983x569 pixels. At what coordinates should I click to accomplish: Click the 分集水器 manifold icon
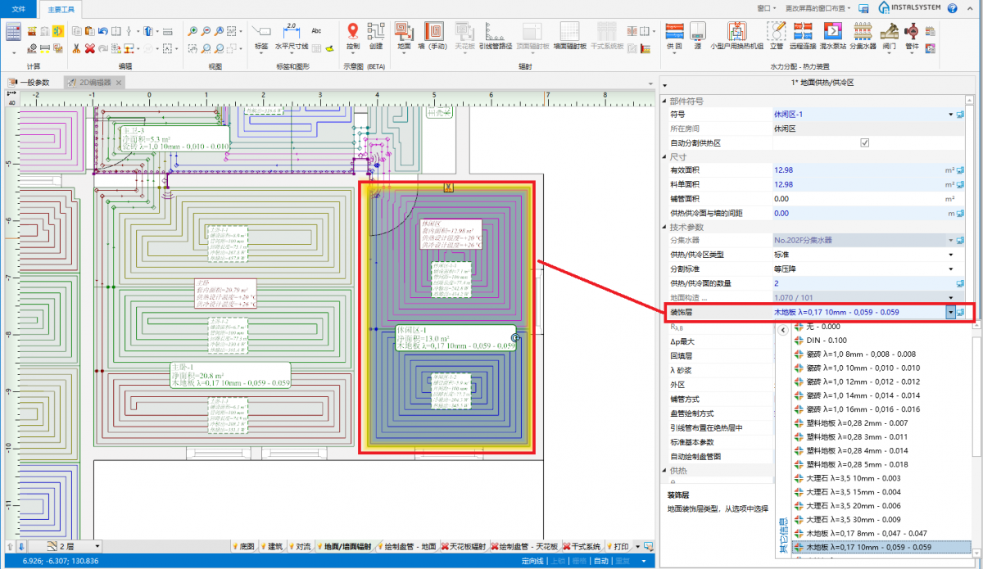(x=863, y=32)
